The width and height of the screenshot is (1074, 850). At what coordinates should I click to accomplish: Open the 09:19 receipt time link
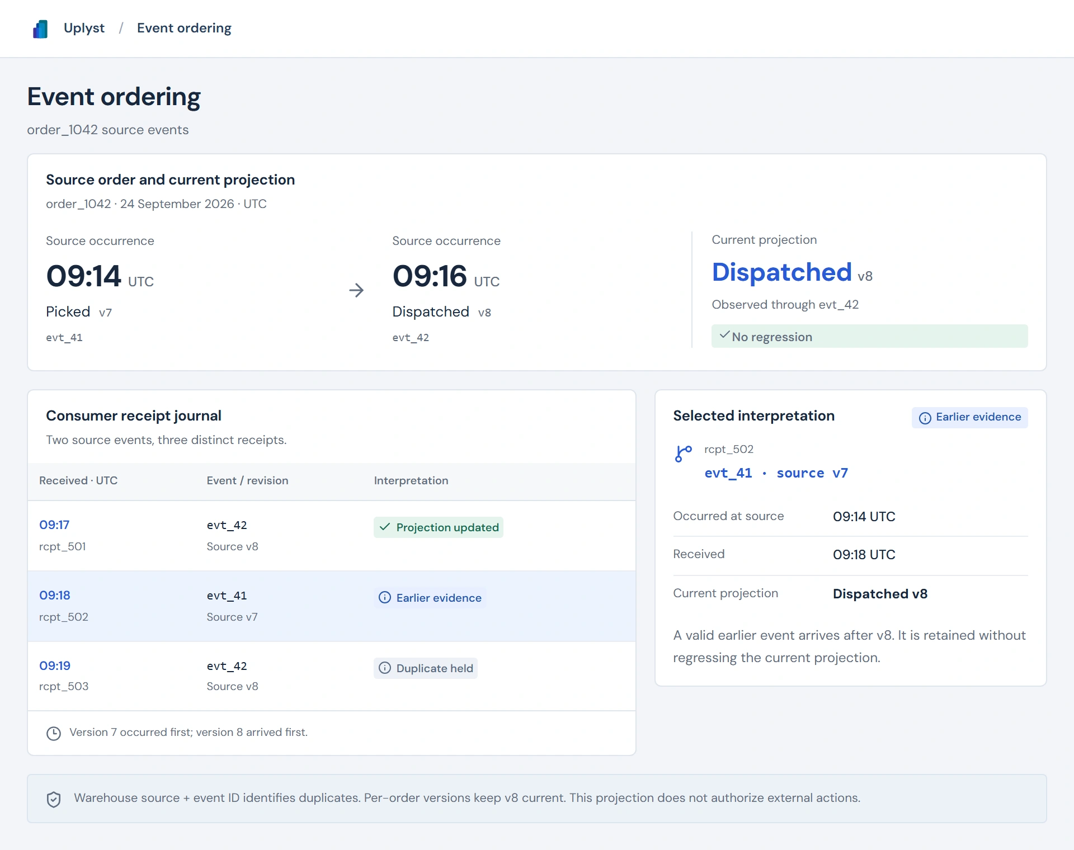pos(55,665)
